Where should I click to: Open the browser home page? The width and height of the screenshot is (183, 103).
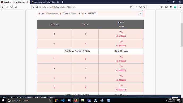click(x=16, y=7)
